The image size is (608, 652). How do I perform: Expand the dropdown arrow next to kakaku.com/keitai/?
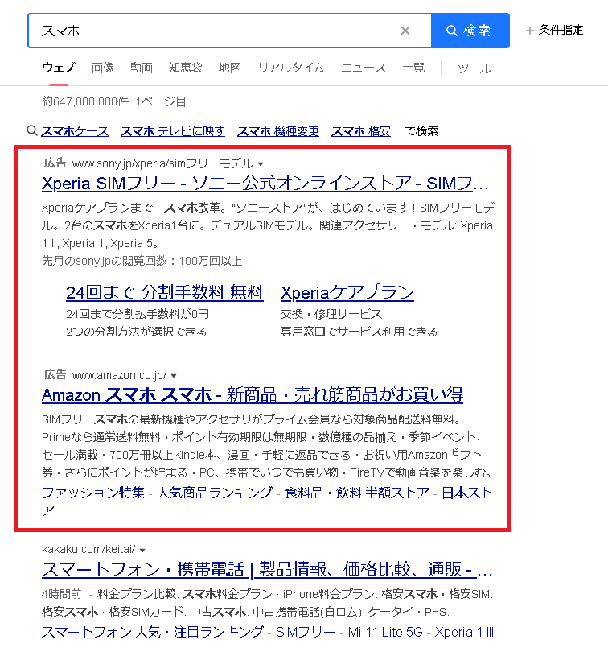tap(142, 550)
